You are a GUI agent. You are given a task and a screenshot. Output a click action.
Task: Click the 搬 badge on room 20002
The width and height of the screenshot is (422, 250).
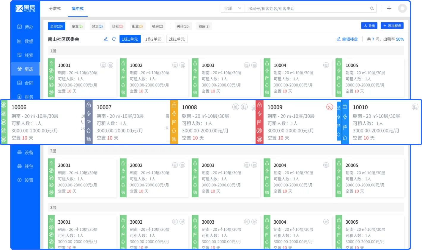pos(182,165)
